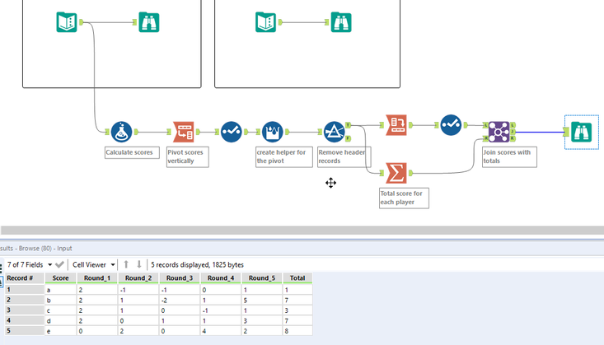Click the Join scores with totals annotation
The image size is (604, 345).
(509, 156)
